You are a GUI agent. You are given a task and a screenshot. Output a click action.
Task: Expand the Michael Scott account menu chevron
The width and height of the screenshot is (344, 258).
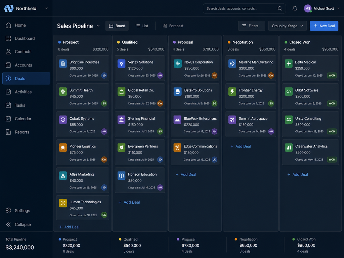(x=338, y=8)
